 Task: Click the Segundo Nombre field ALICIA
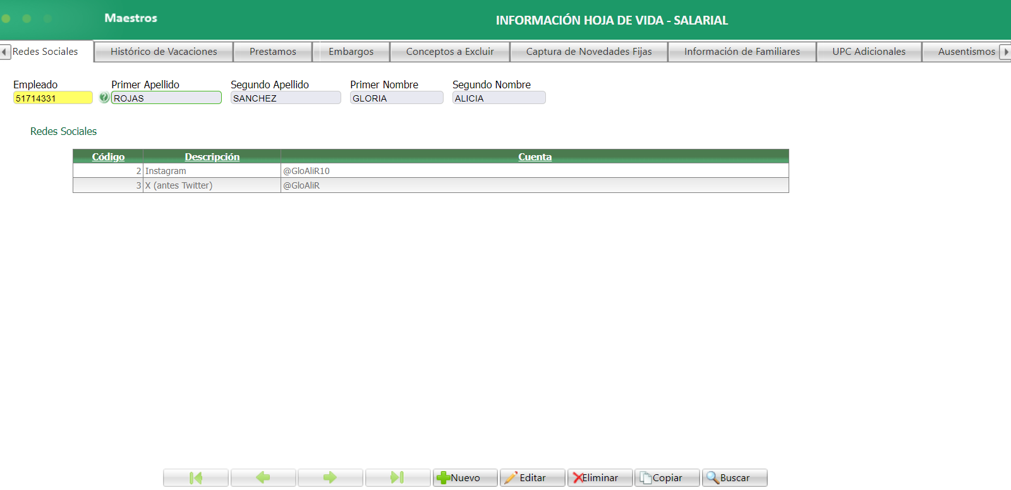click(x=499, y=98)
